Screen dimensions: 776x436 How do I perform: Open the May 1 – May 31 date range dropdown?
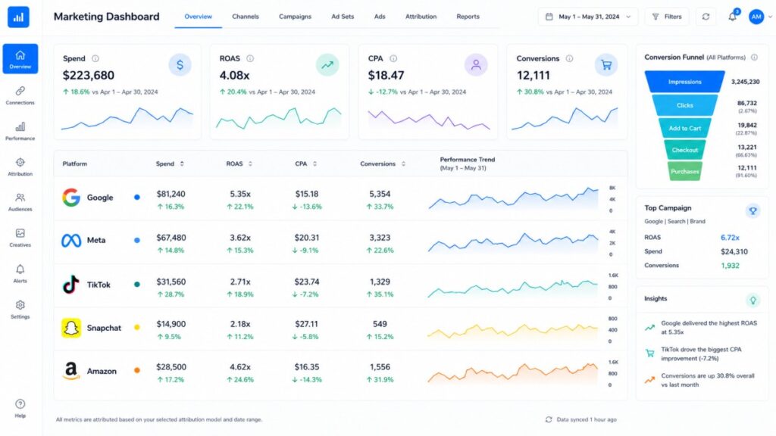pos(588,17)
